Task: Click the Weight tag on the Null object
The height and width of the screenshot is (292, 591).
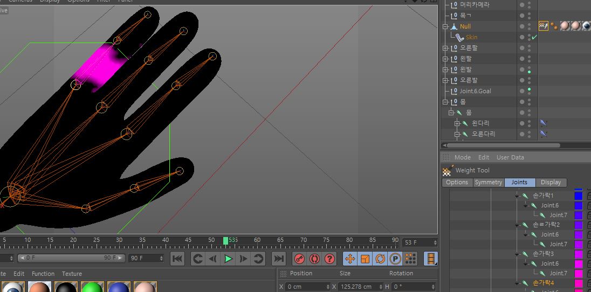Action: coord(544,26)
